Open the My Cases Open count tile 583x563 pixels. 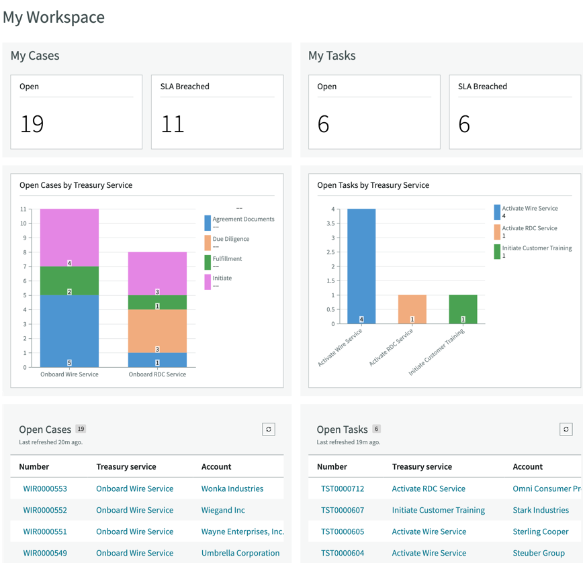pos(76,112)
